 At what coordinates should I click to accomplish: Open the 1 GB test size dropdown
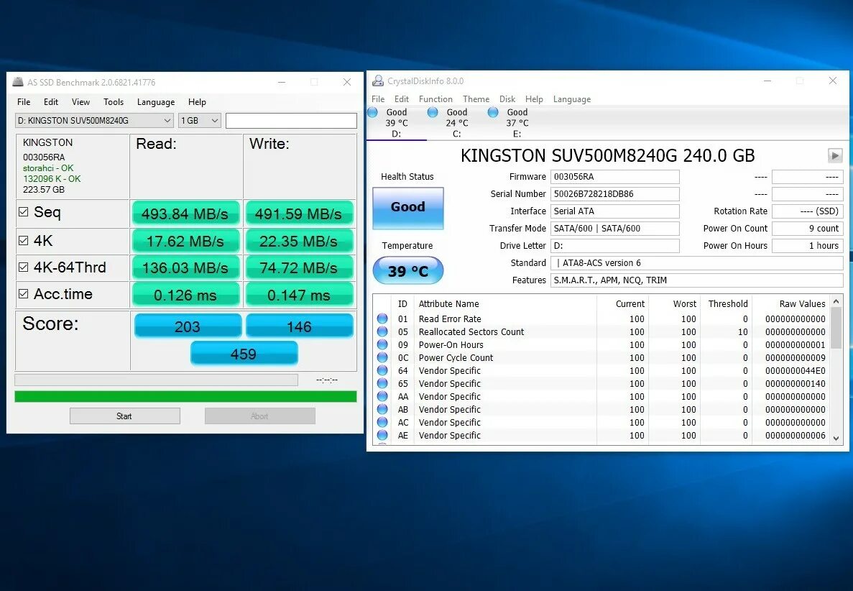pos(200,120)
